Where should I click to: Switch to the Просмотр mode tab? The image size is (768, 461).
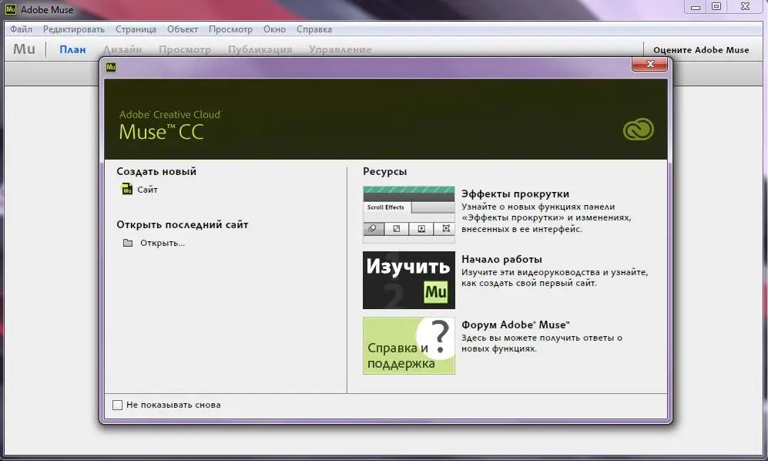[x=185, y=49]
